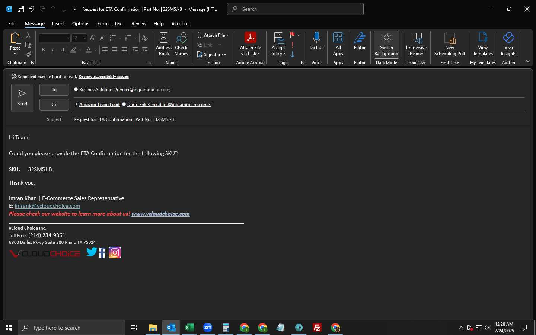Viewport: 536px width, 335px height.
Task: Attach File via Link with Adobe Acrobat
Action: point(251,44)
